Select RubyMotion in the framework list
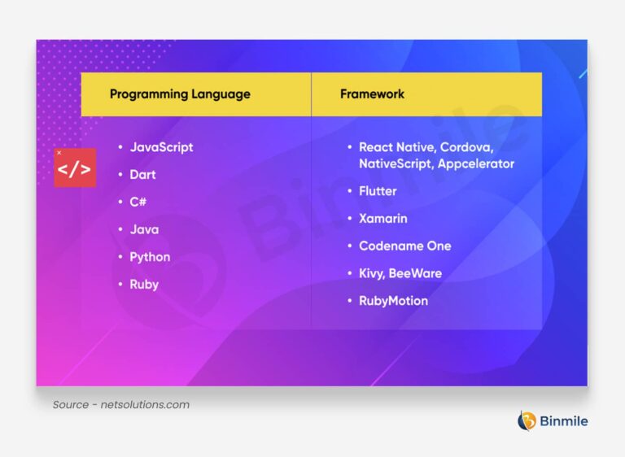This screenshot has width=625, height=457. tap(393, 301)
